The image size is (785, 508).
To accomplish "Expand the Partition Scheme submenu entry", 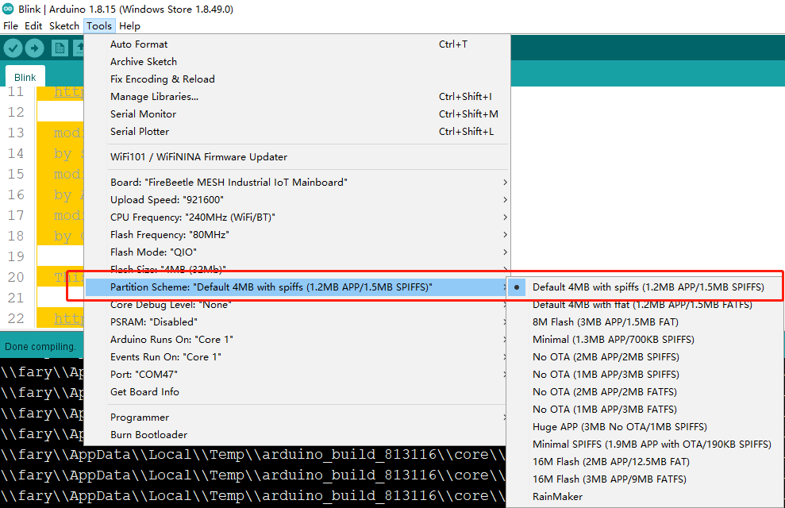I will pyautogui.click(x=298, y=287).
